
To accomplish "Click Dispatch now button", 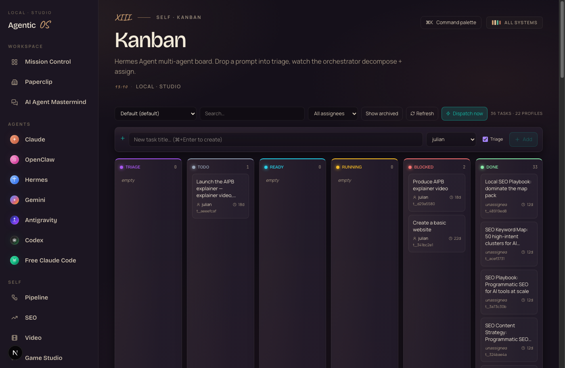I will pos(465,114).
